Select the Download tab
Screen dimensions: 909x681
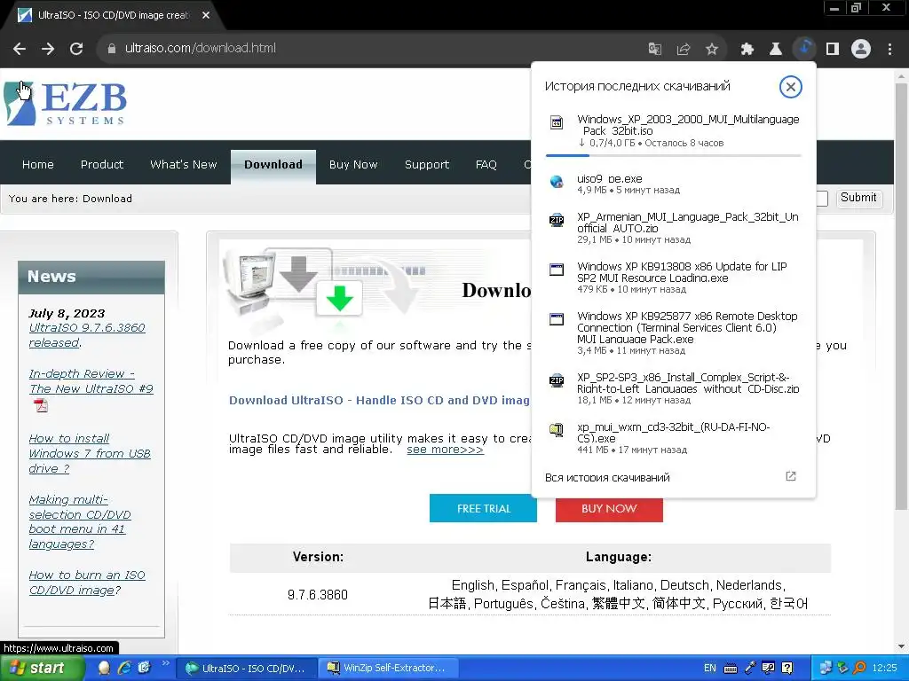tap(273, 166)
